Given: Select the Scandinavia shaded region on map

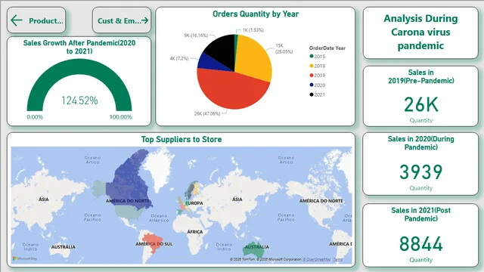Looking at the screenshot, I should (191, 190).
